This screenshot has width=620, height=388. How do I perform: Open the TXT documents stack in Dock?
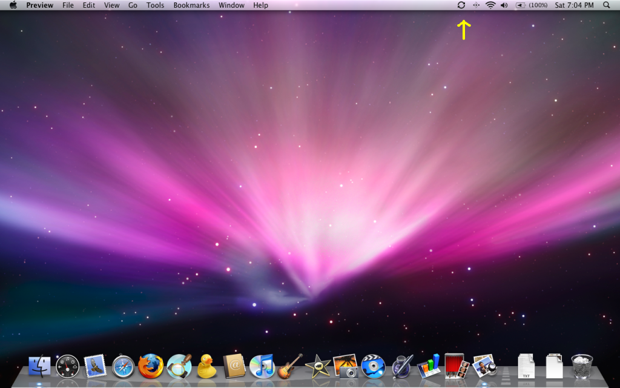pos(526,366)
